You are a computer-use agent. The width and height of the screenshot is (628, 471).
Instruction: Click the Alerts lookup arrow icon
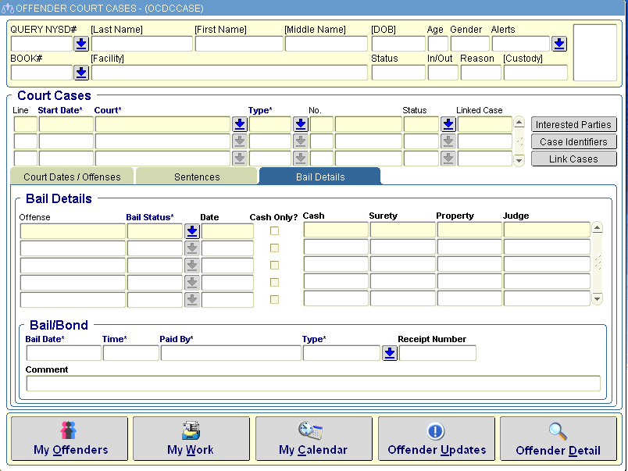559,45
